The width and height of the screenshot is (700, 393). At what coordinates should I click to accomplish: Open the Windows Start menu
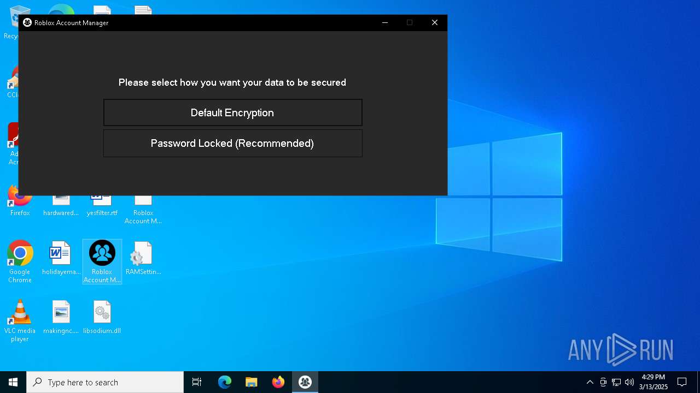pos(13,382)
